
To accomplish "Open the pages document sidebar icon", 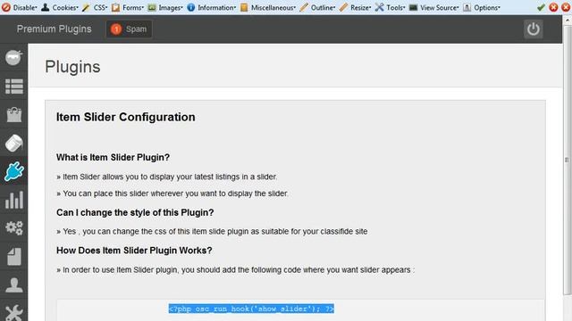I will (x=14, y=257).
